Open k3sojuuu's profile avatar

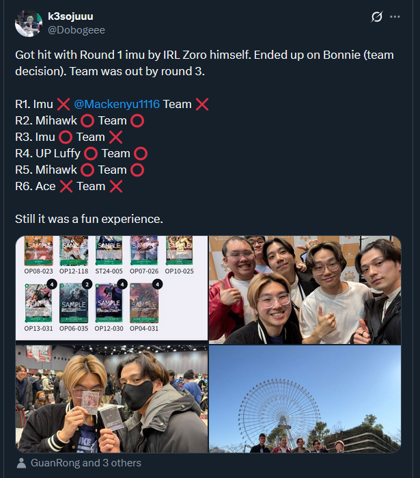pyautogui.click(x=29, y=23)
